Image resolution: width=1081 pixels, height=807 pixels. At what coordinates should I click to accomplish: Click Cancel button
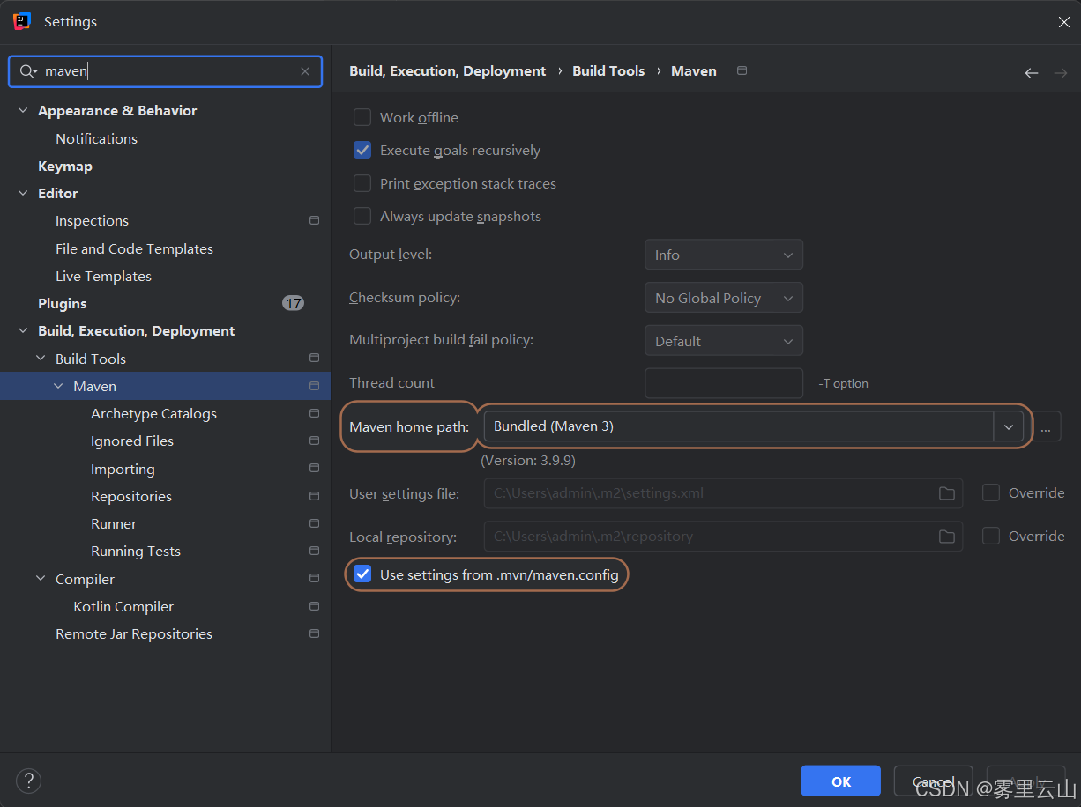pos(933,781)
